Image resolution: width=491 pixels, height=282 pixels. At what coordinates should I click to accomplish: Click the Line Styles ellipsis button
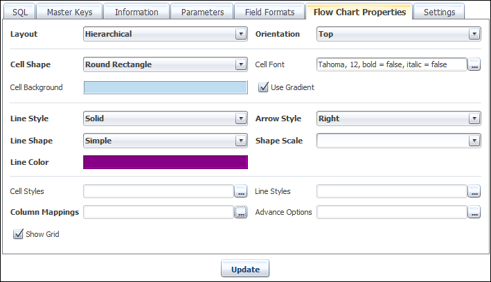pyautogui.click(x=474, y=191)
